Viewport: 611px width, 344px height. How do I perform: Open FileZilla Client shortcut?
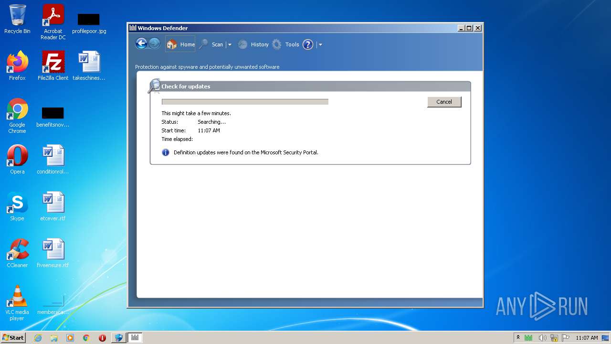(x=53, y=66)
